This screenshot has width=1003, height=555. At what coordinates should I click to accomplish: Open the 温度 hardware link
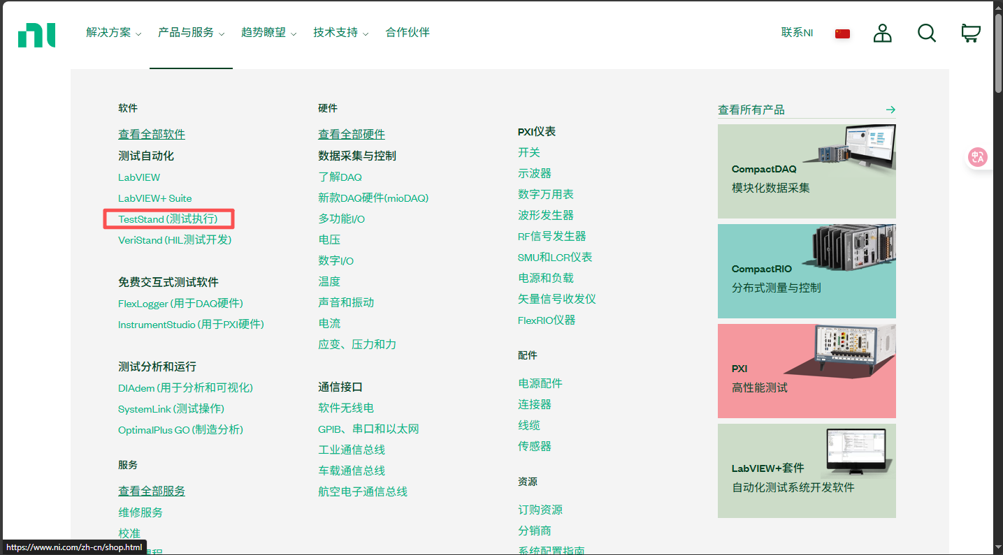[x=329, y=281]
